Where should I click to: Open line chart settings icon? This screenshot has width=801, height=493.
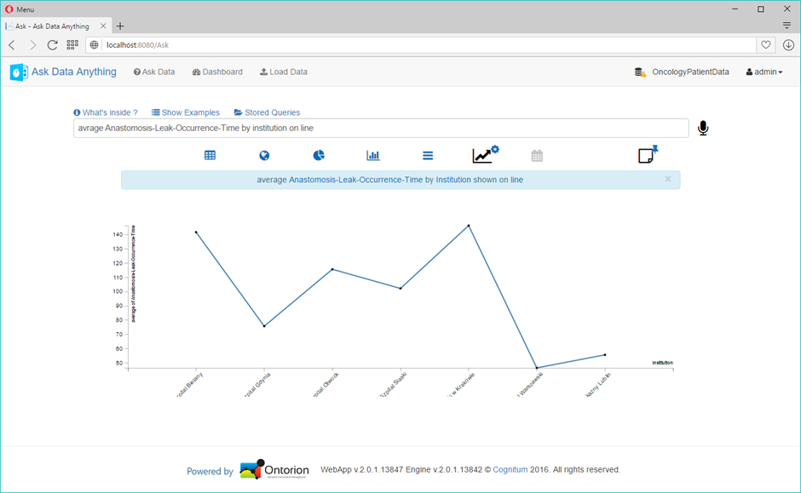(x=485, y=155)
